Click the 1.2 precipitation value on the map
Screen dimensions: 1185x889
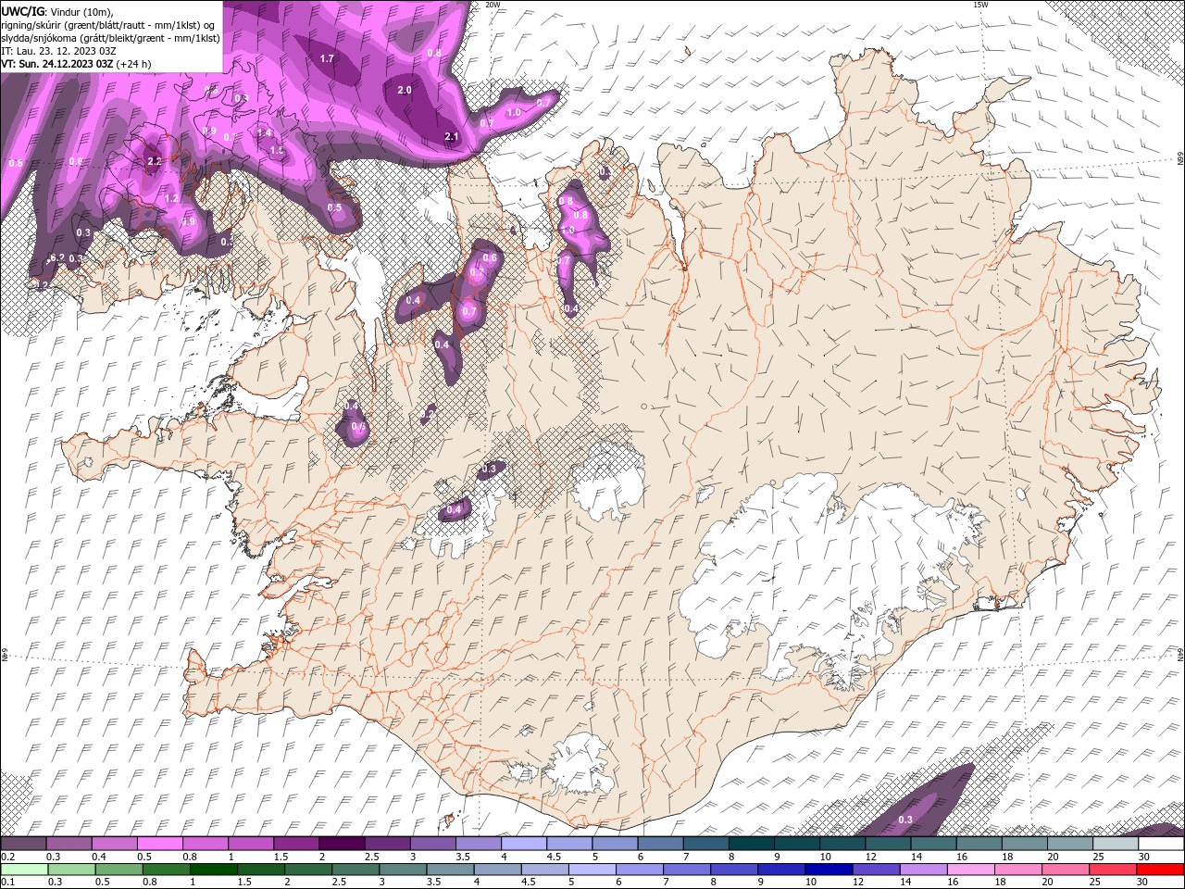coord(171,198)
